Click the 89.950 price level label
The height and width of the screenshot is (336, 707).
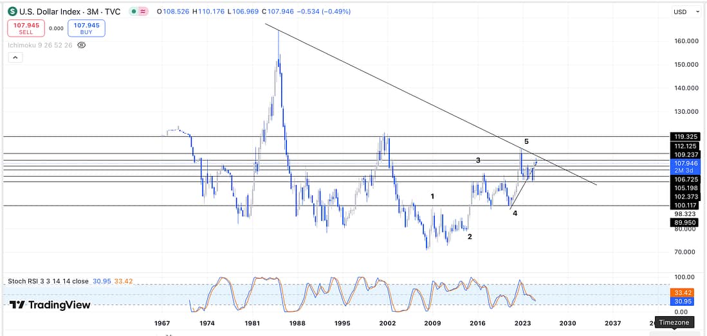click(x=684, y=222)
